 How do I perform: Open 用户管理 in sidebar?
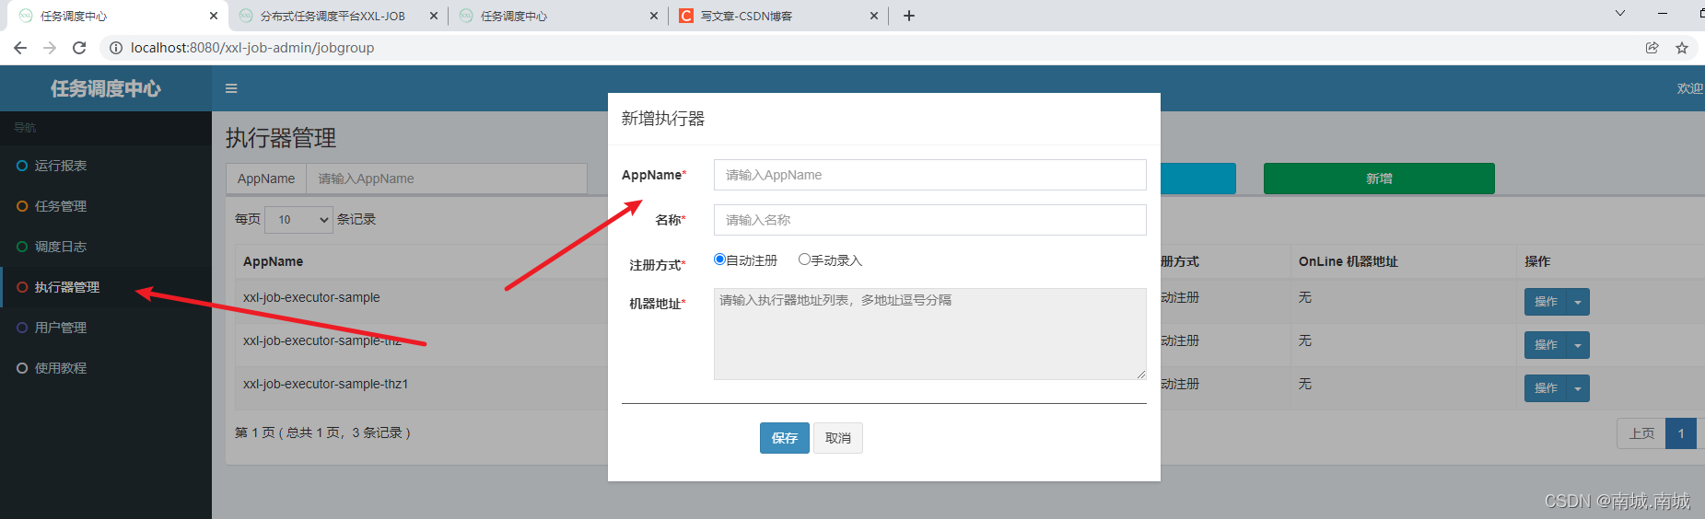point(106,328)
